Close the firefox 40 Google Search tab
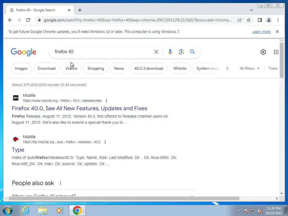The width and height of the screenshot is (288, 216). [69, 10]
